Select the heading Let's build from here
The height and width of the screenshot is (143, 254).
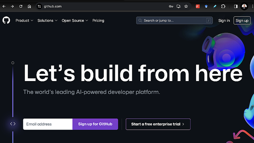[133, 73]
